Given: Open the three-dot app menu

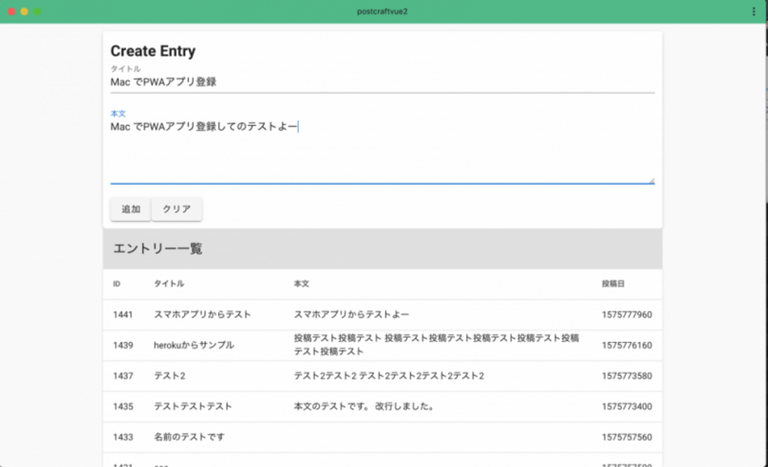Looking at the screenshot, I should 754,12.
